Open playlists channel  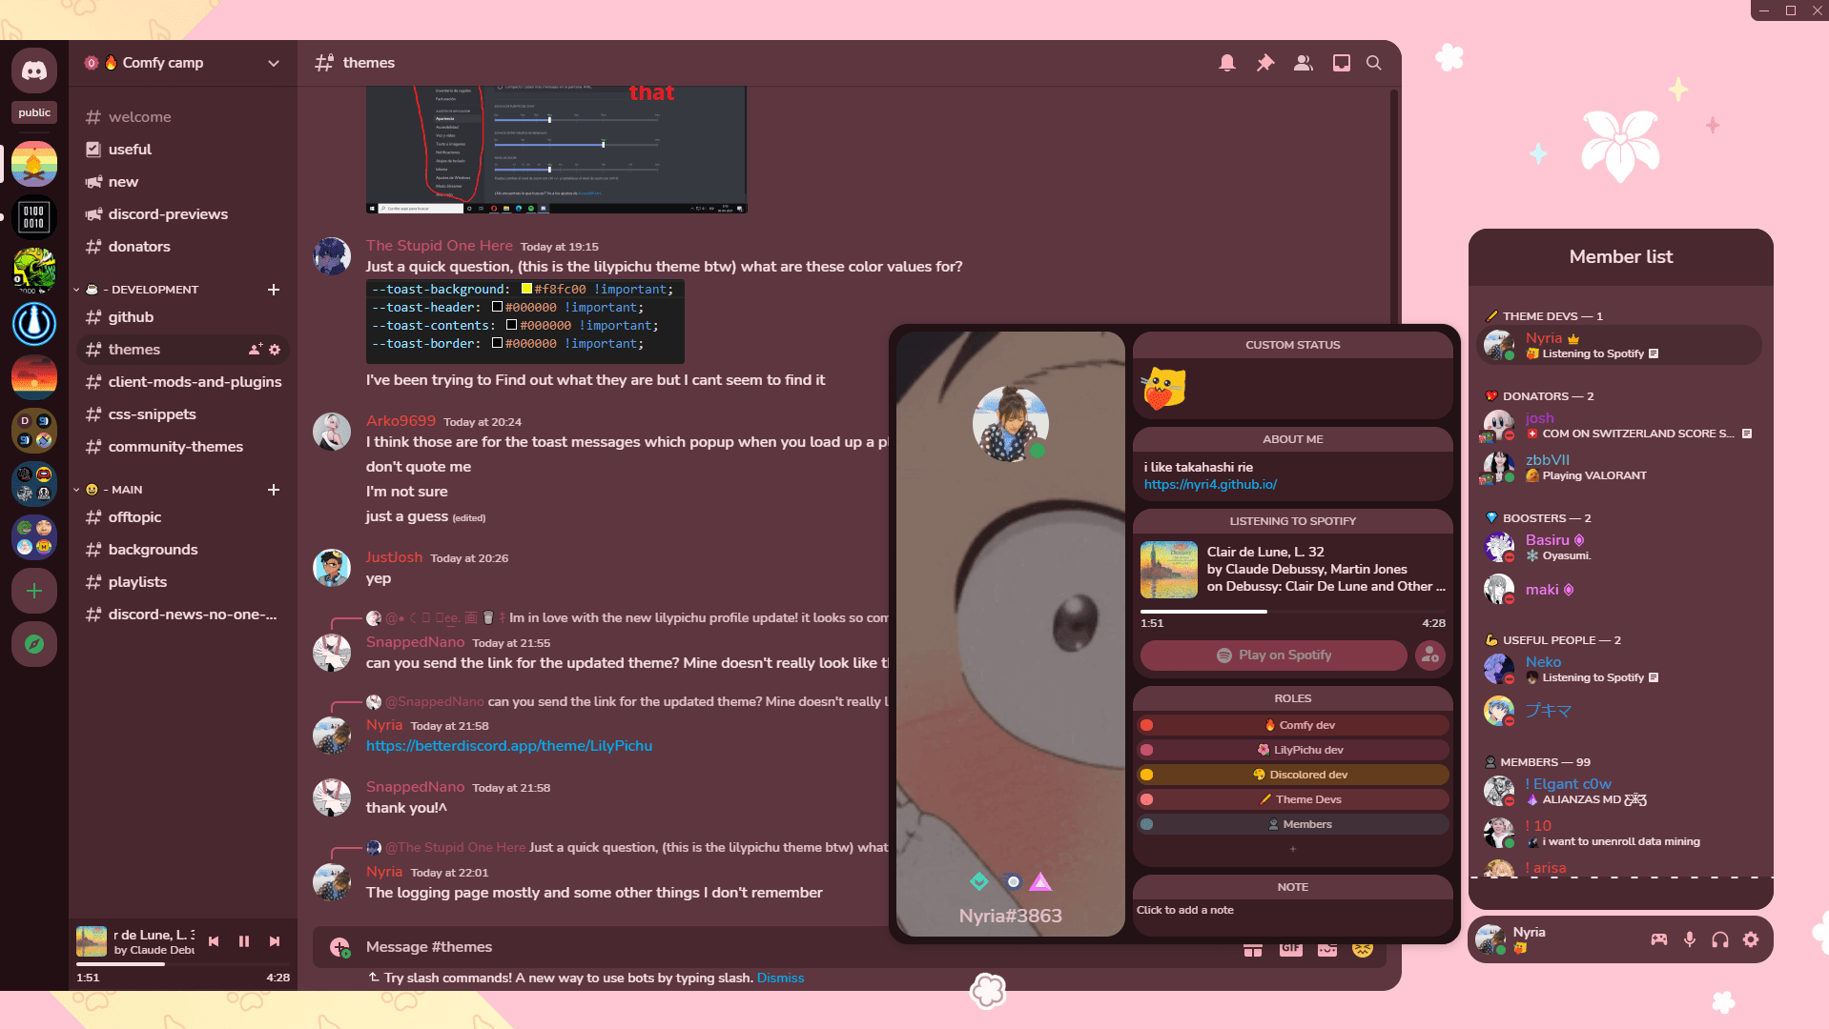point(182,582)
